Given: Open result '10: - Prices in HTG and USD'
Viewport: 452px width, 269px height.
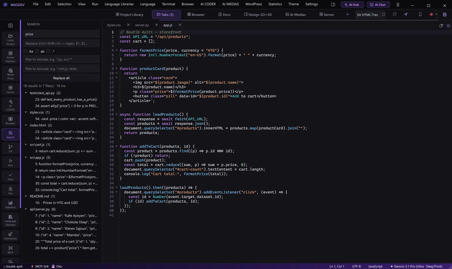Looking at the screenshot, I should 56,203.
